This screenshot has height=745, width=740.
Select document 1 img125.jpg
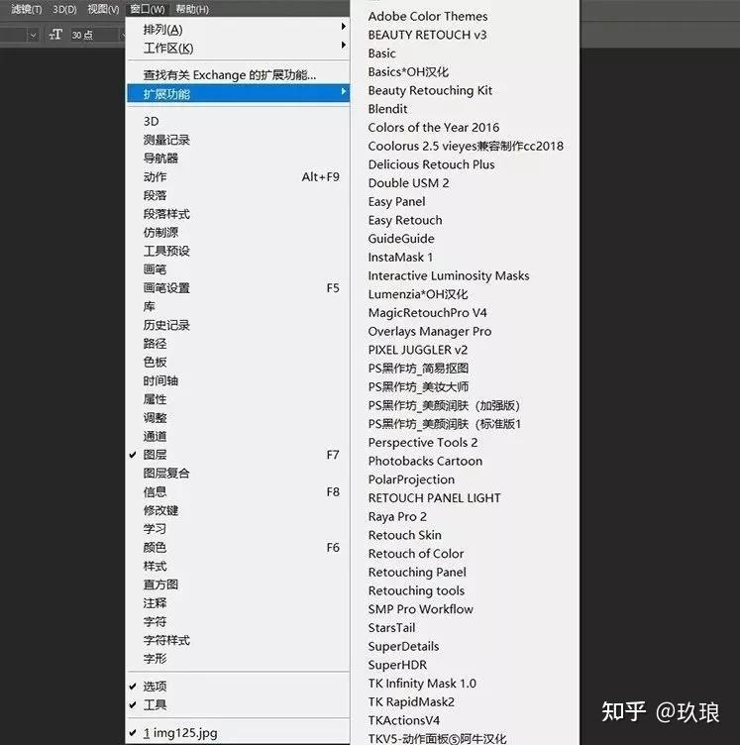(x=238, y=733)
